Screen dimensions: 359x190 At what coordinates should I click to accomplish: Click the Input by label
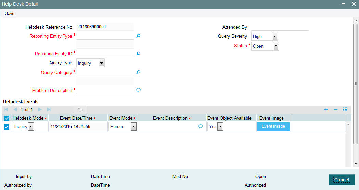coord(24,177)
